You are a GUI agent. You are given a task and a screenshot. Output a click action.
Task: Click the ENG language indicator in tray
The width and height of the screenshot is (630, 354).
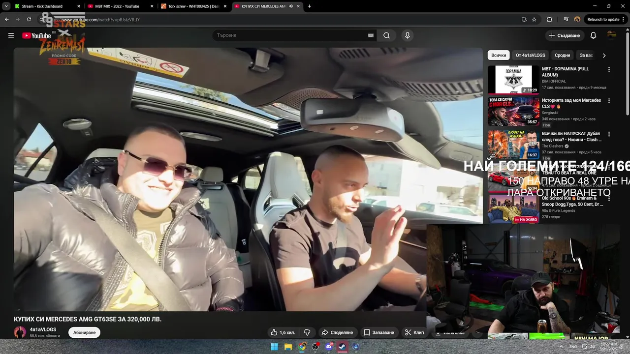pyautogui.click(x=573, y=347)
